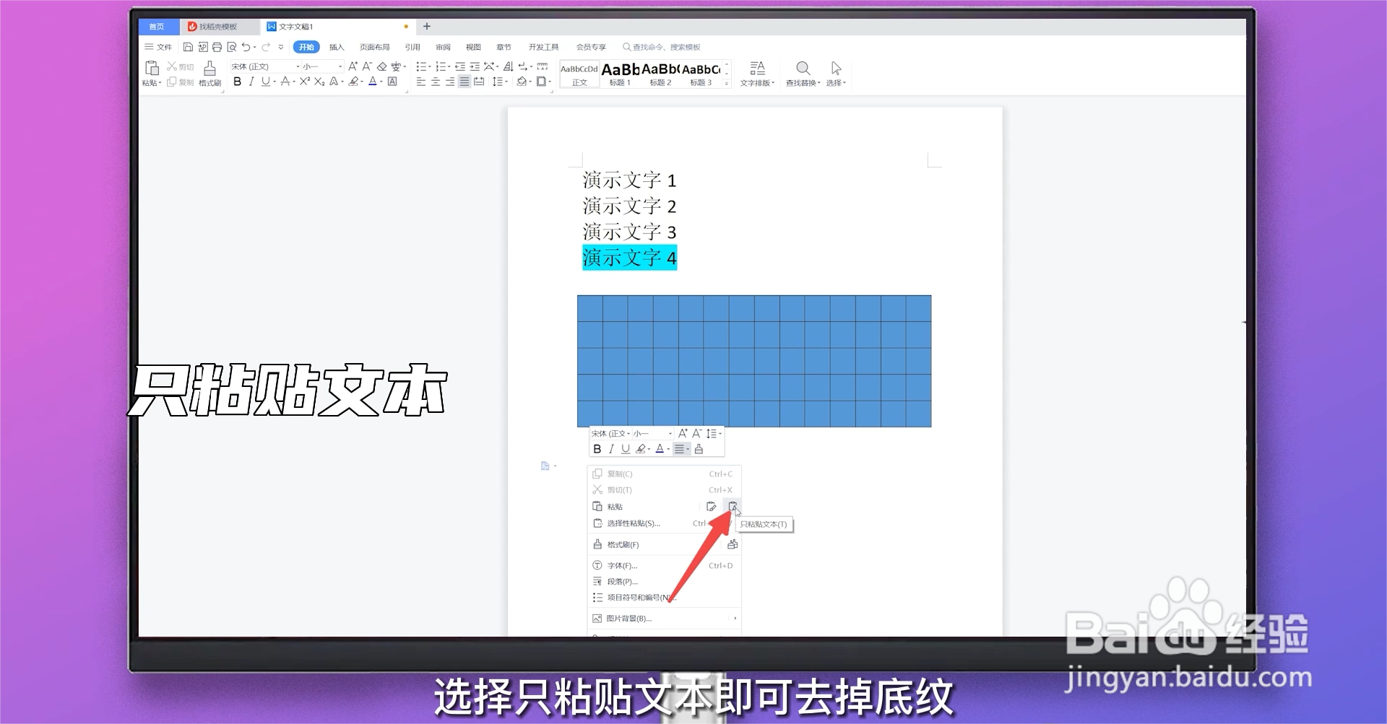Click the Print icon on quick access toolbar
Viewport: 1387px width, 724px height.
tap(217, 46)
